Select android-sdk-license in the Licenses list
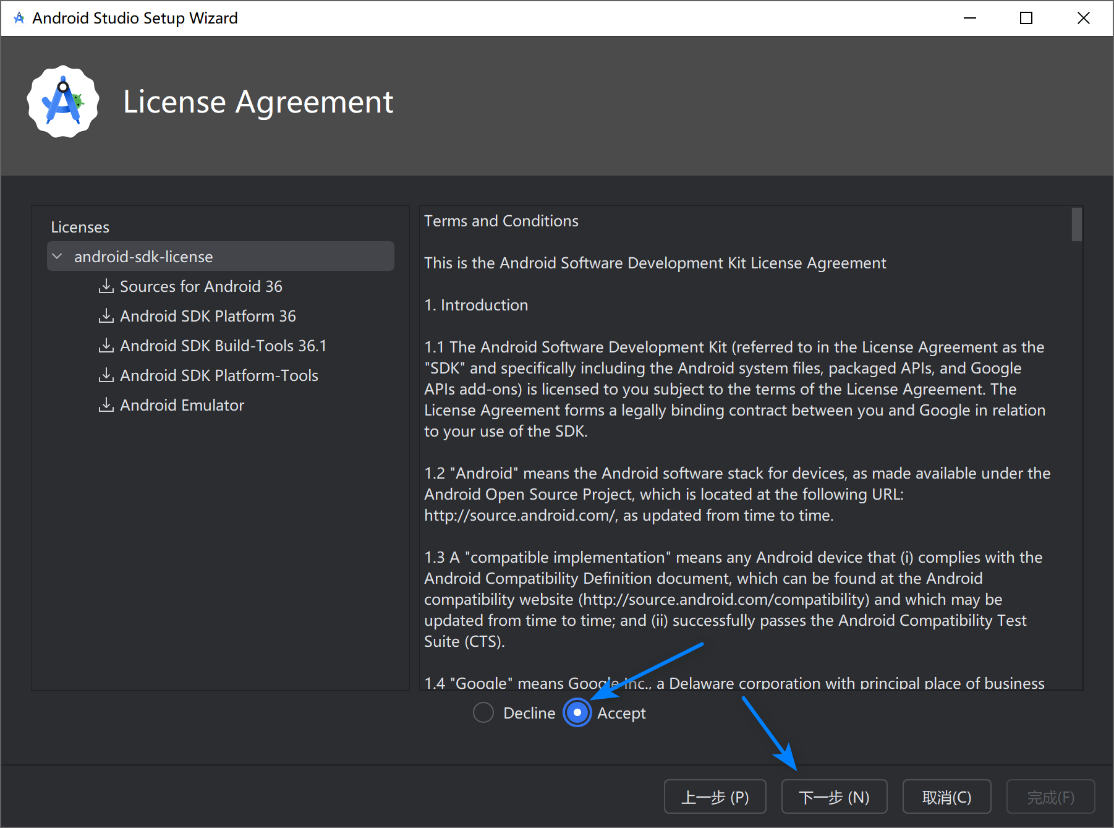 (x=143, y=257)
